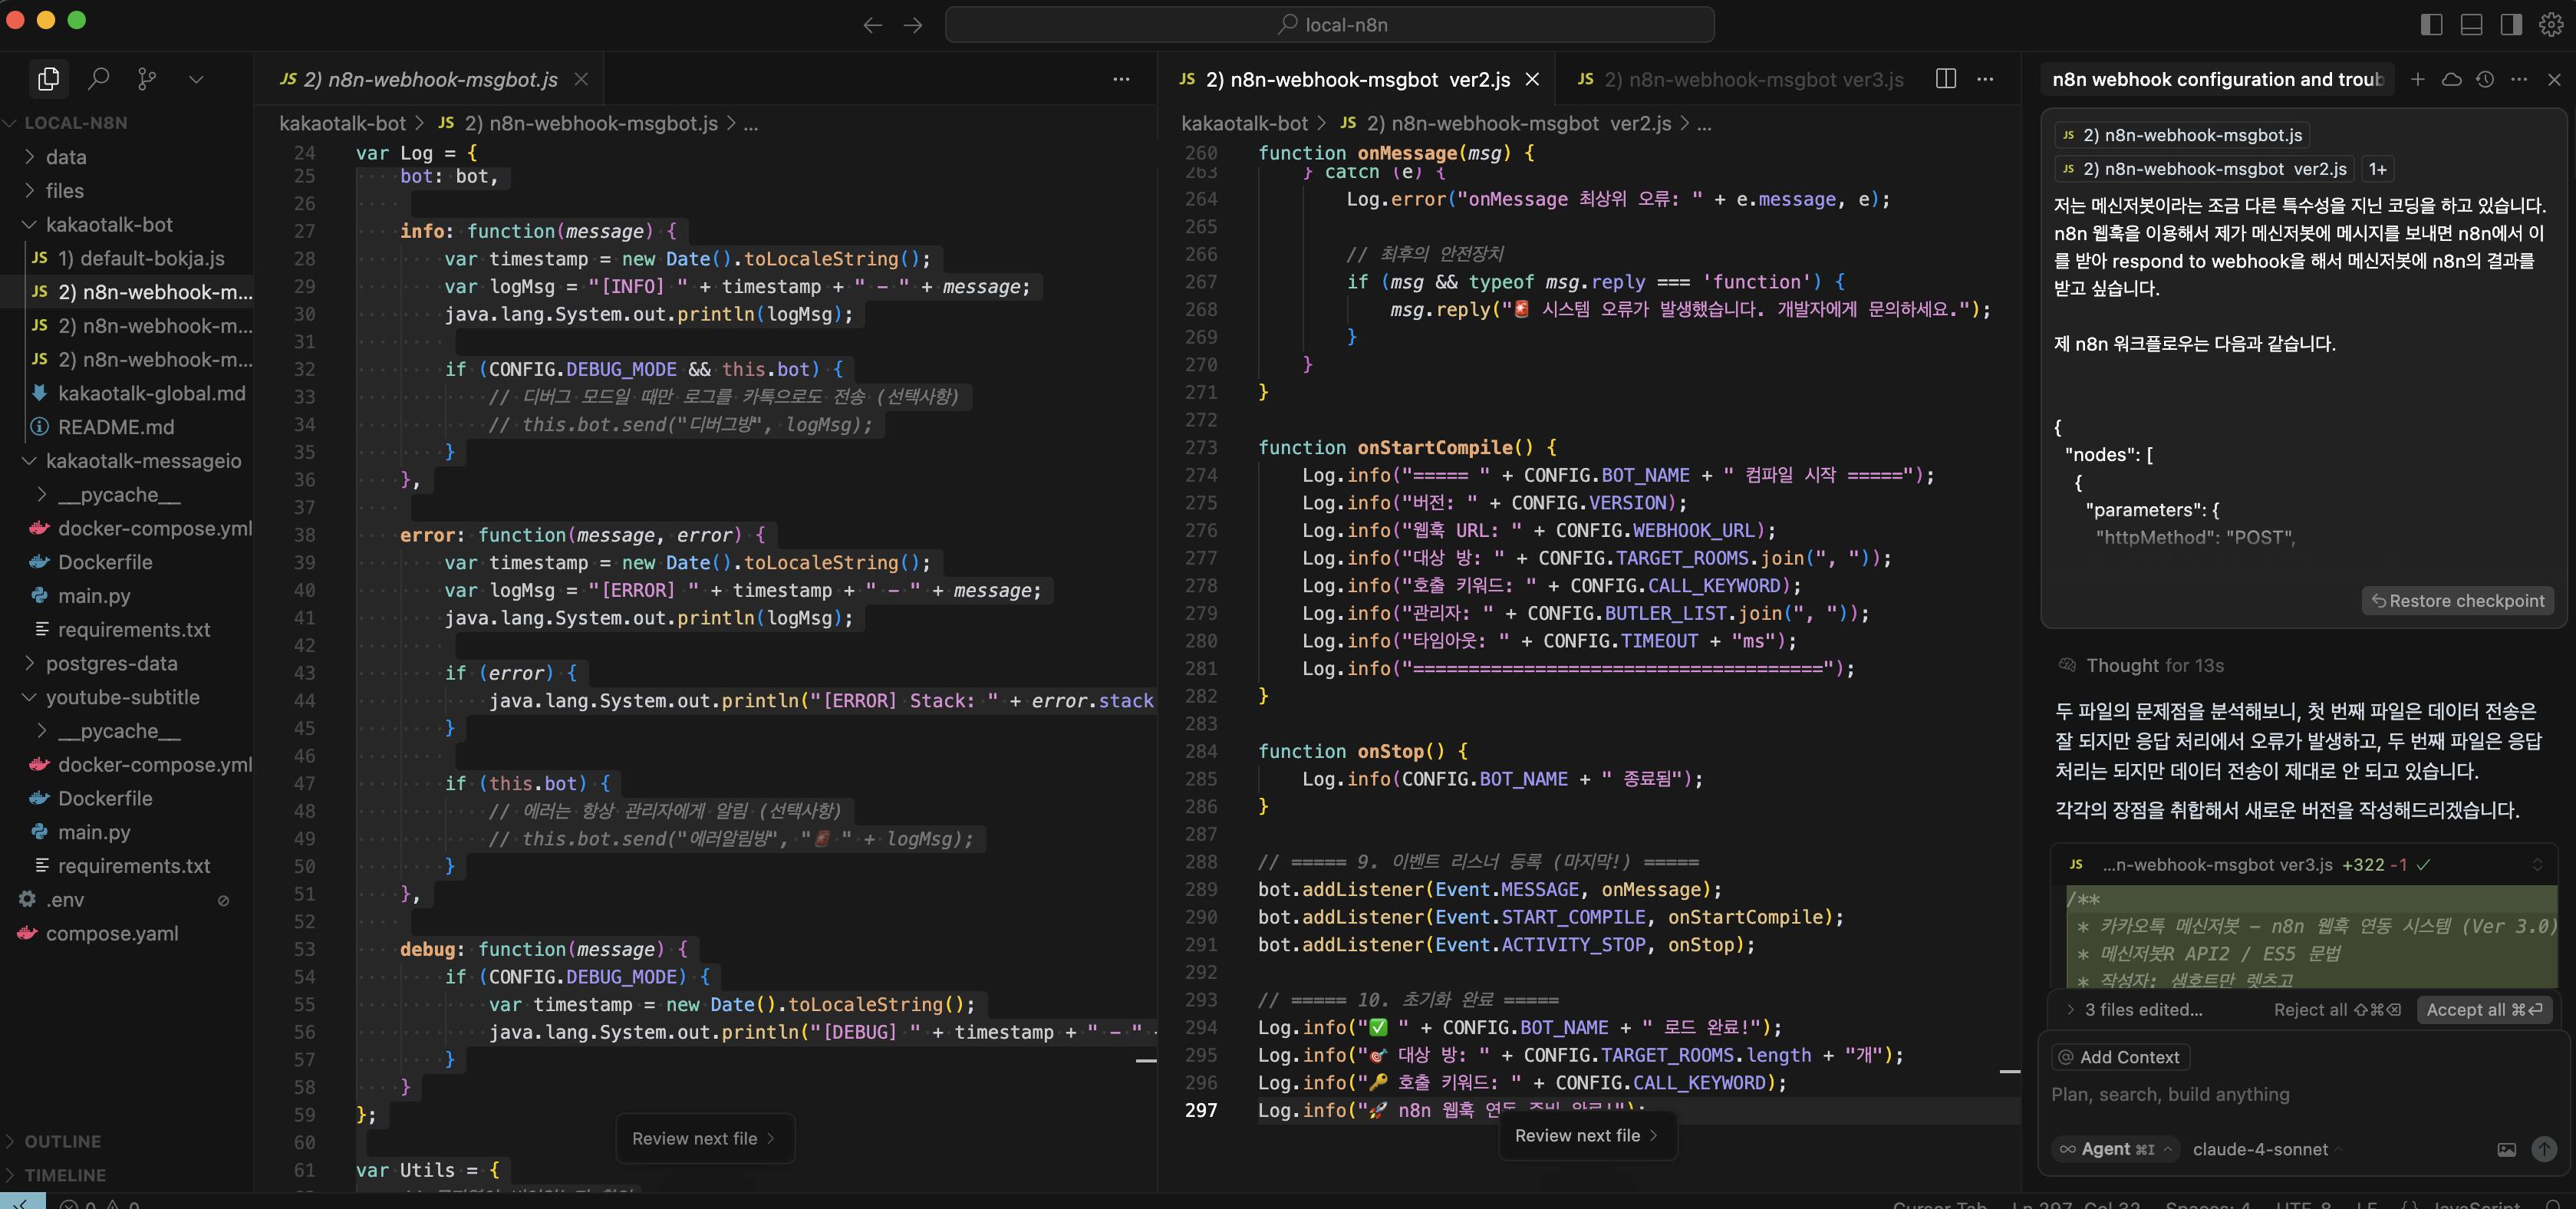Click the local-n8n command search bar
Image resolution: width=2576 pixels, height=1209 pixels.
click(1329, 25)
